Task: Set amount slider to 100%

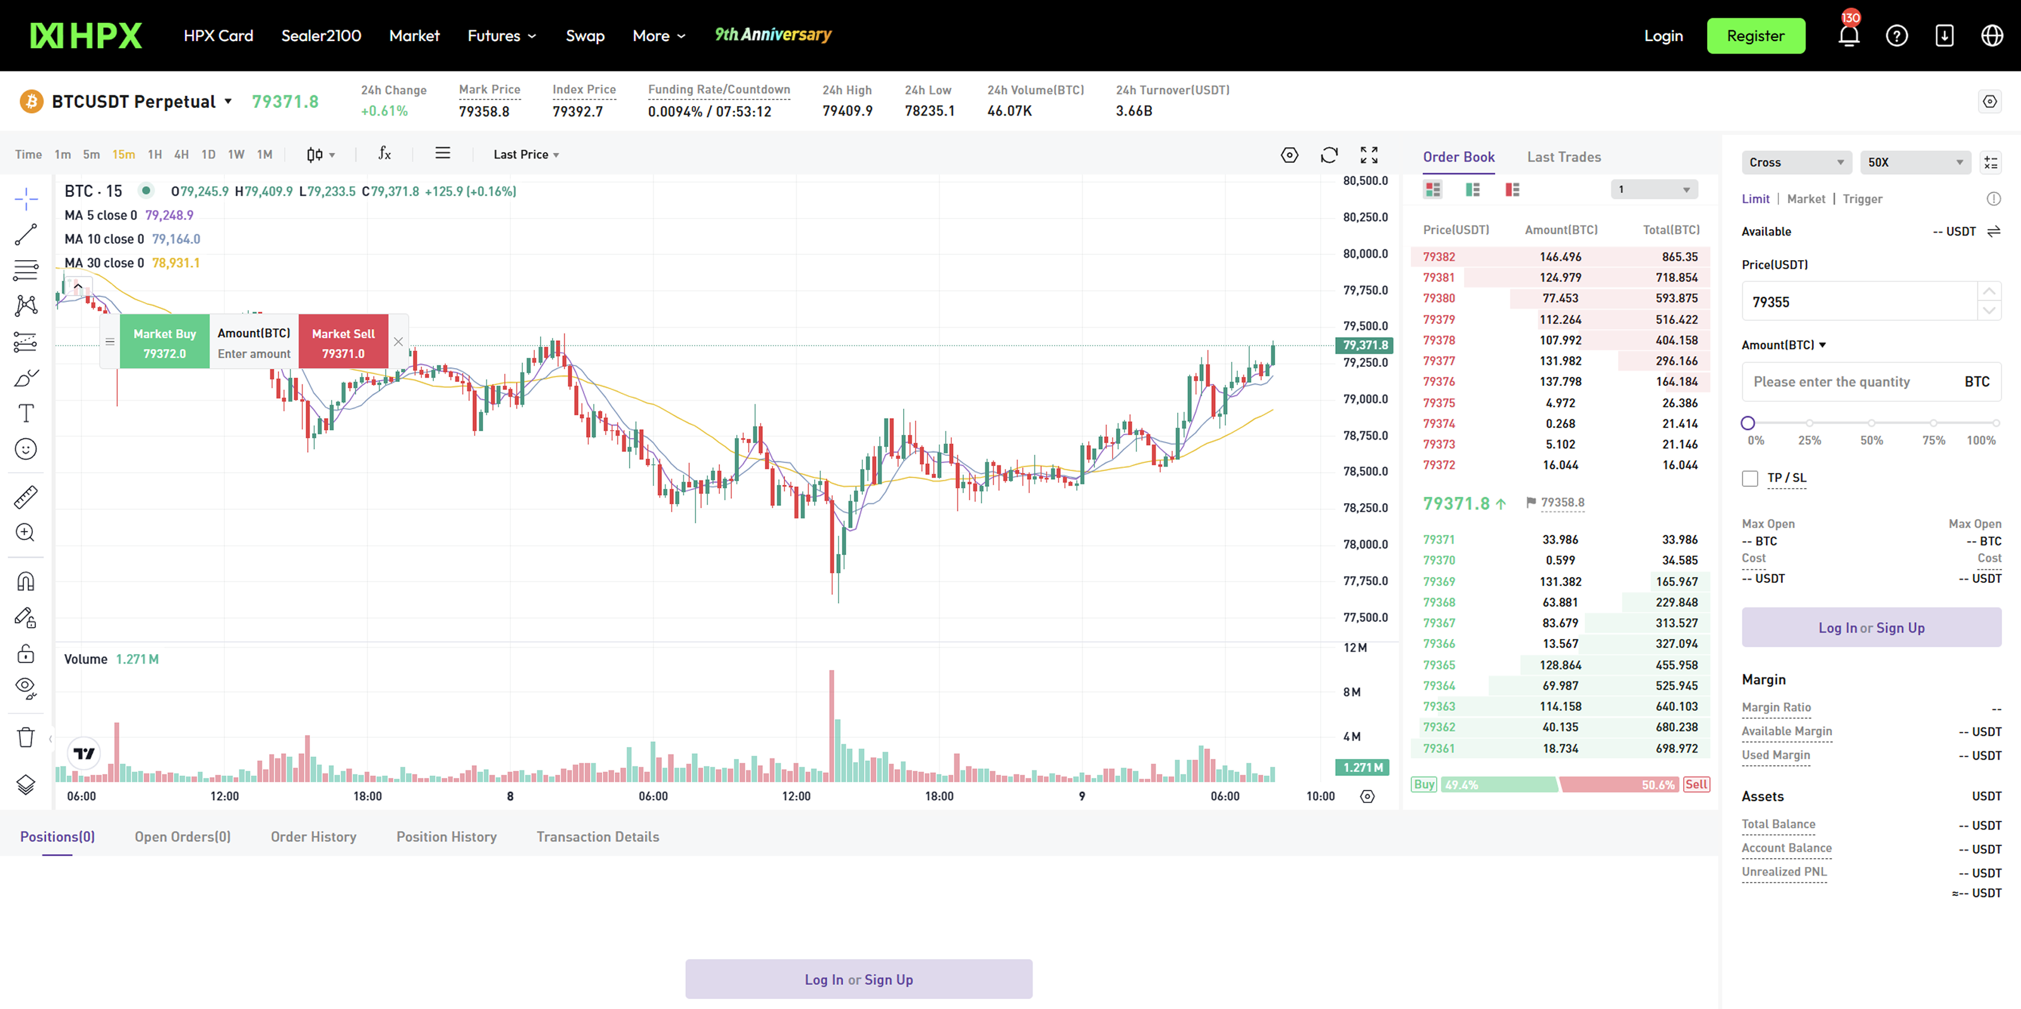Action: tap(1995, 424)
